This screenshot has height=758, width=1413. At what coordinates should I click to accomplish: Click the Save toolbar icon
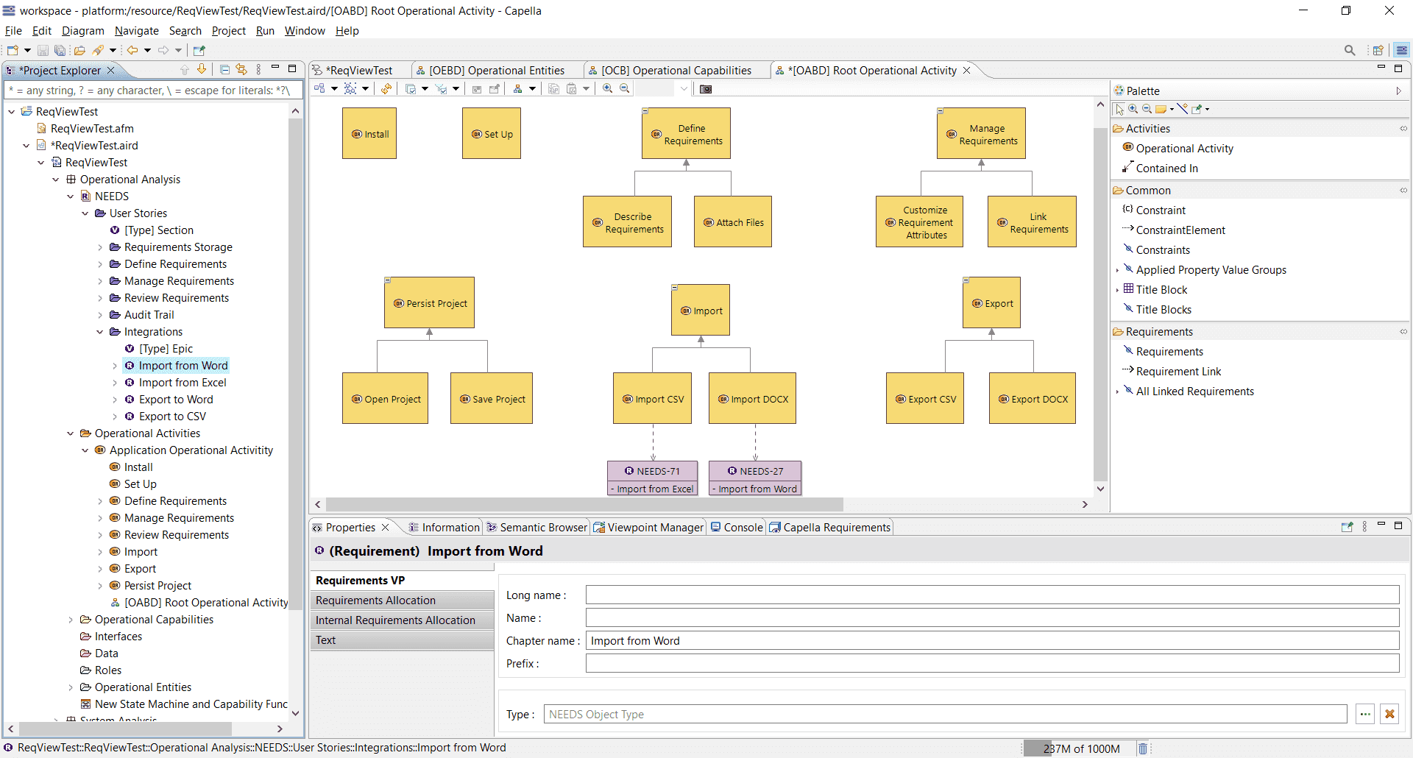43,50
